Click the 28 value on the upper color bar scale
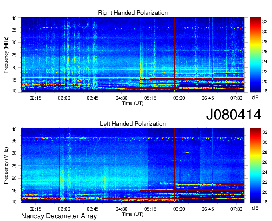Viewport: 272px width, 221px height. click(265, 42)
